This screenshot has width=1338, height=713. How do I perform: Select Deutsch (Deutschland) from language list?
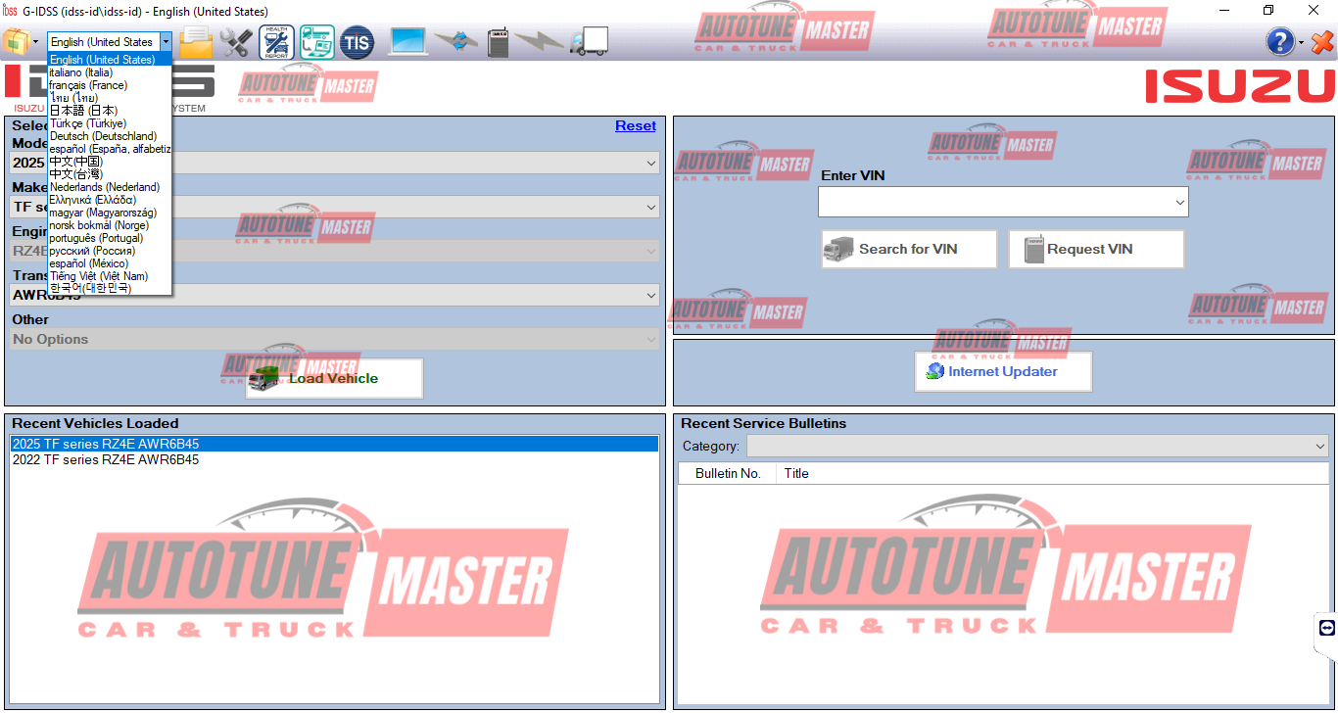click(103, 136)
